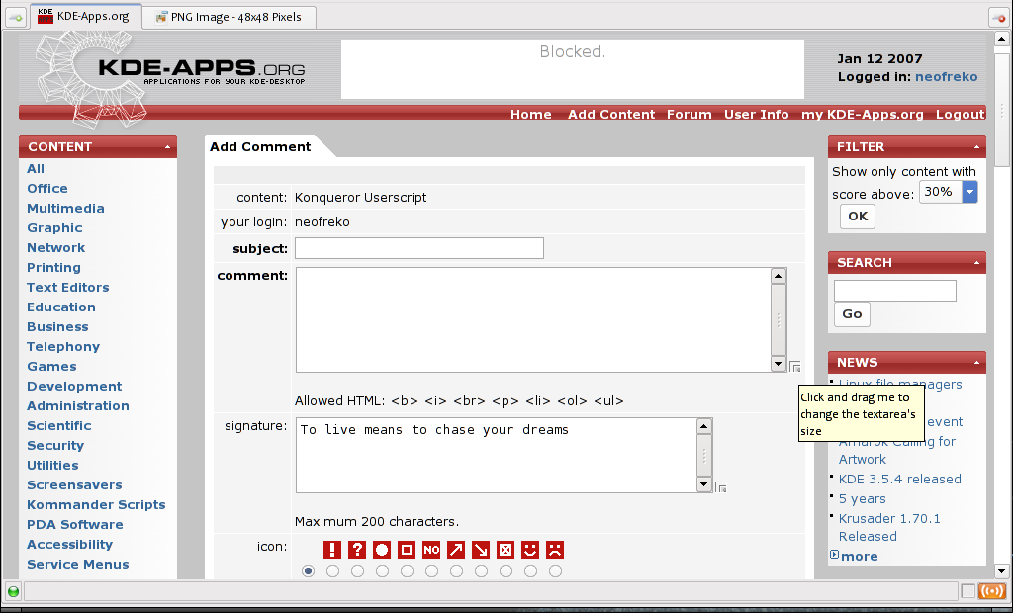Screen dimensions: 1013x613
Task: Click the more news link
Action: pyautogui.click(x=860, y=557)
